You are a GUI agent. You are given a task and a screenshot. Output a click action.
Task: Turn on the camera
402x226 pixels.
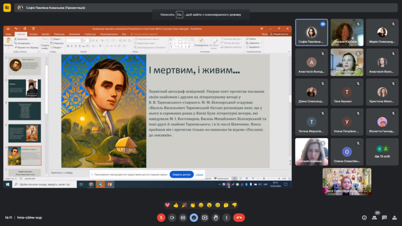pyautogui.click(x=172, y=217)
